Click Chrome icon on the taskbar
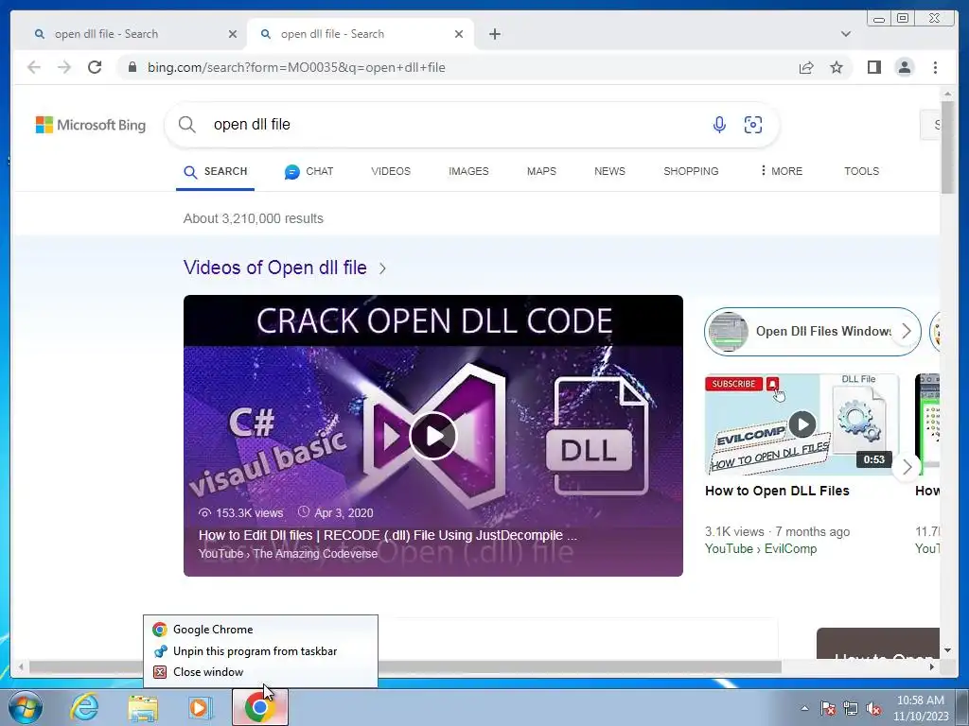Screen dimensions: 969x726 pyautogui.click(x=260, y=708)
